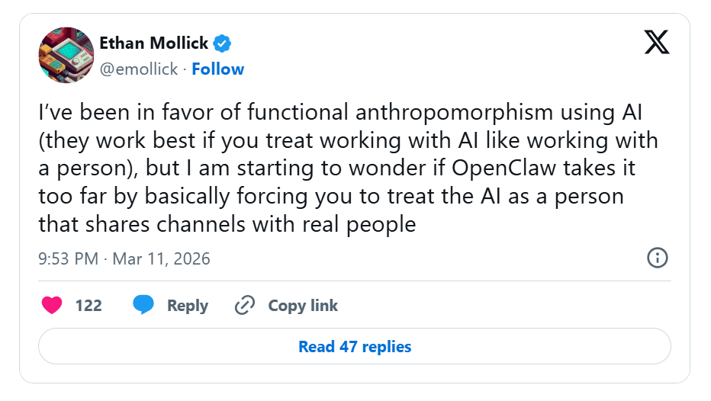
Task: Click the blue verified badge
Action: click(222, 43)
